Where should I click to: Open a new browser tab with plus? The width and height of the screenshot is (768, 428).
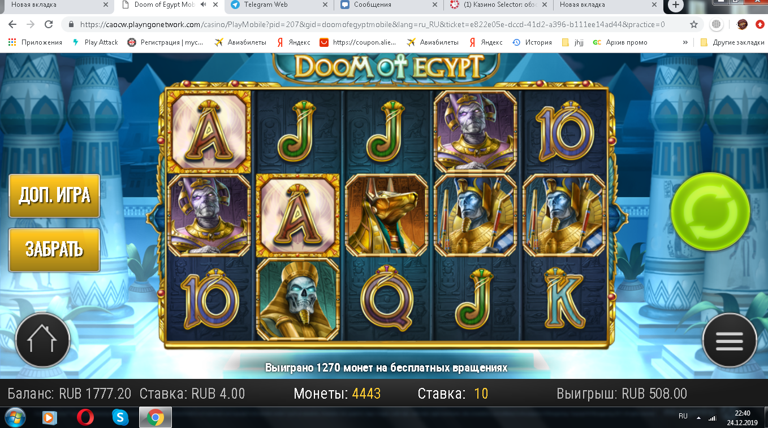tap(675, 5)
